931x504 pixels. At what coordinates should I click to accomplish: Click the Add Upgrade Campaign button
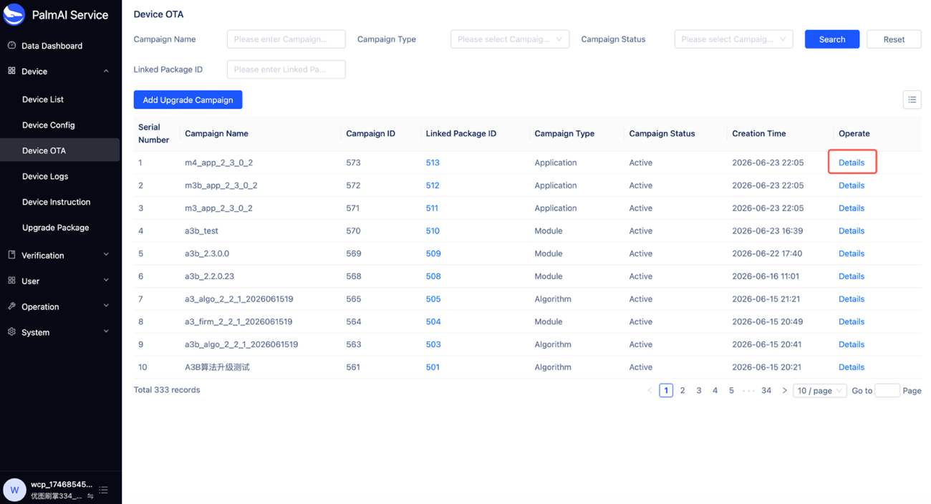188,100
